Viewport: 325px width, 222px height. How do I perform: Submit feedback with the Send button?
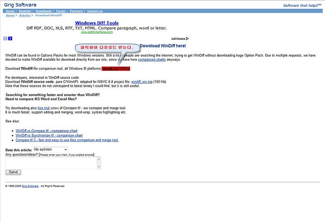pyautogui.click(x=13, y=172)
